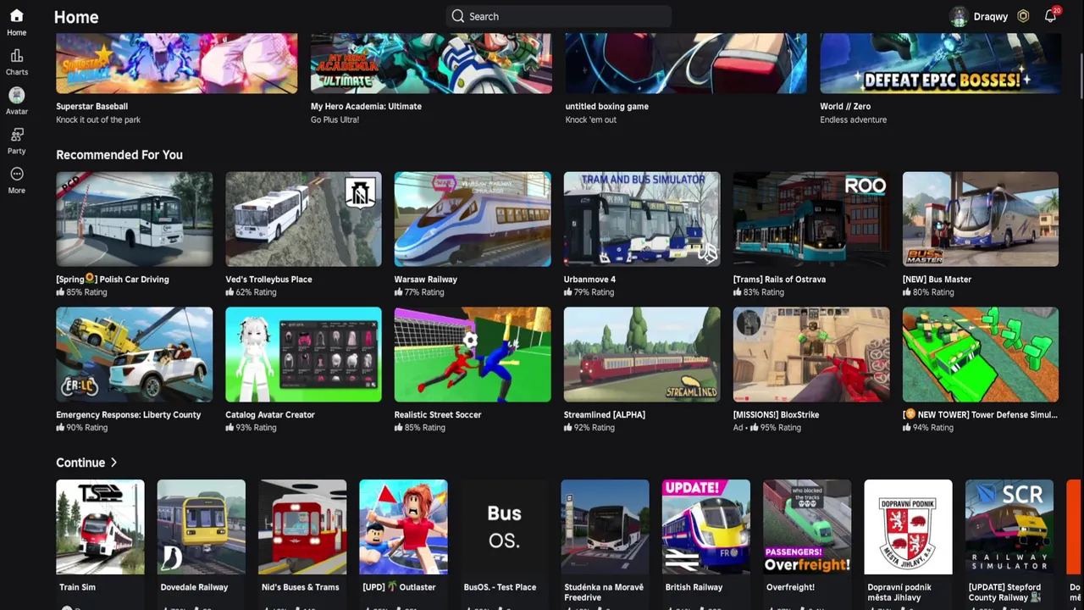Open Outlaster in Continue row
Viewport: 1084px width, 610px height.
tap(403, 527)
